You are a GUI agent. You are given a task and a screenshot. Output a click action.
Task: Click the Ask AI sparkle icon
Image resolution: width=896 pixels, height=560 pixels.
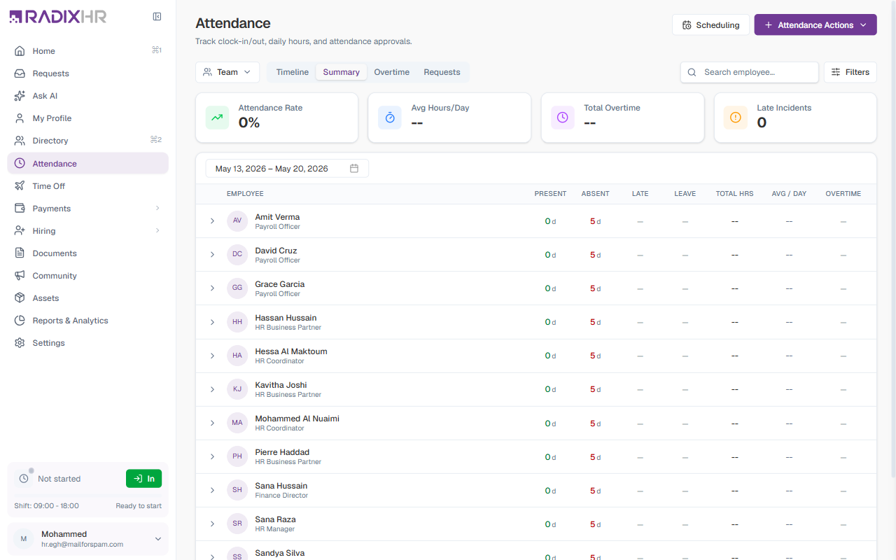(20, 96)
